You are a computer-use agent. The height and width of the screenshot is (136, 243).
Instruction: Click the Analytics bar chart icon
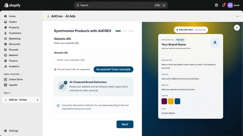click(x=5, y=66)
